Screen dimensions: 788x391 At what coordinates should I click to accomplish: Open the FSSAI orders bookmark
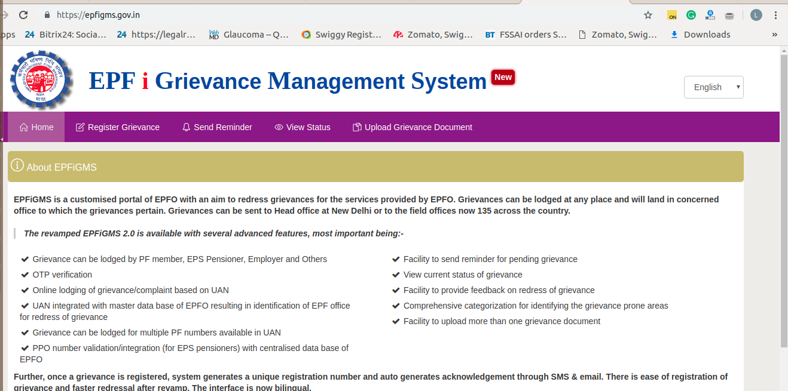pos(525,34)
